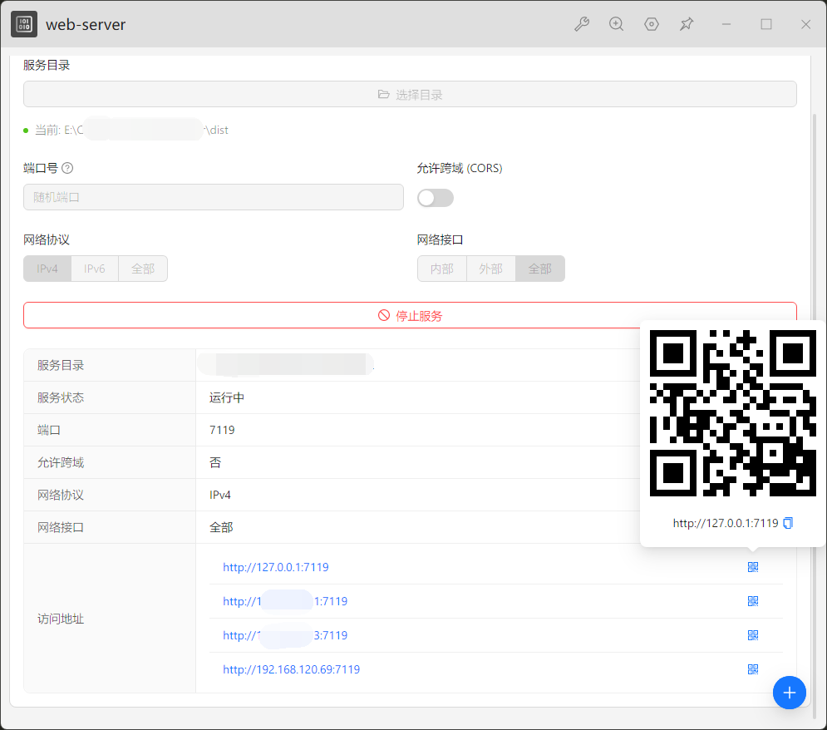Show QR code for 192.168.120.69 address

[x=753, y=669]
